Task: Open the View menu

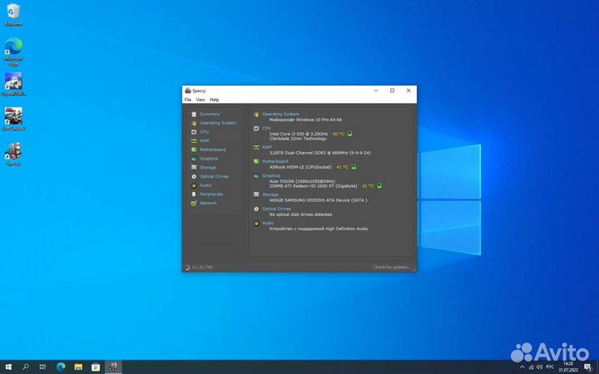Action: coord(200,100)
